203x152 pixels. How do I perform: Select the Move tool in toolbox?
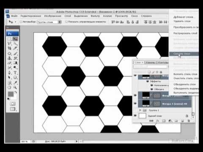(x=15, y=39)
